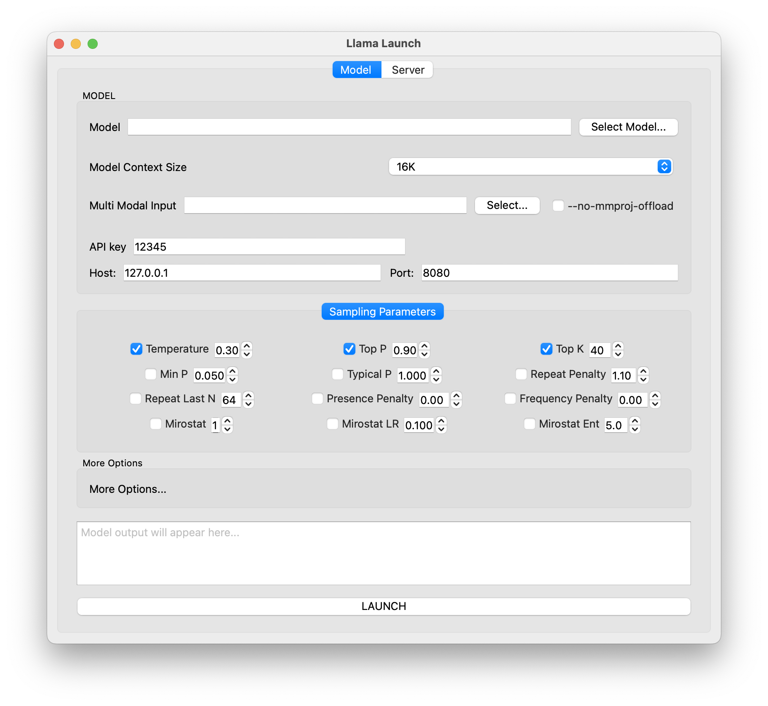Click the Mirostat value field 1

tap(216, 425)
